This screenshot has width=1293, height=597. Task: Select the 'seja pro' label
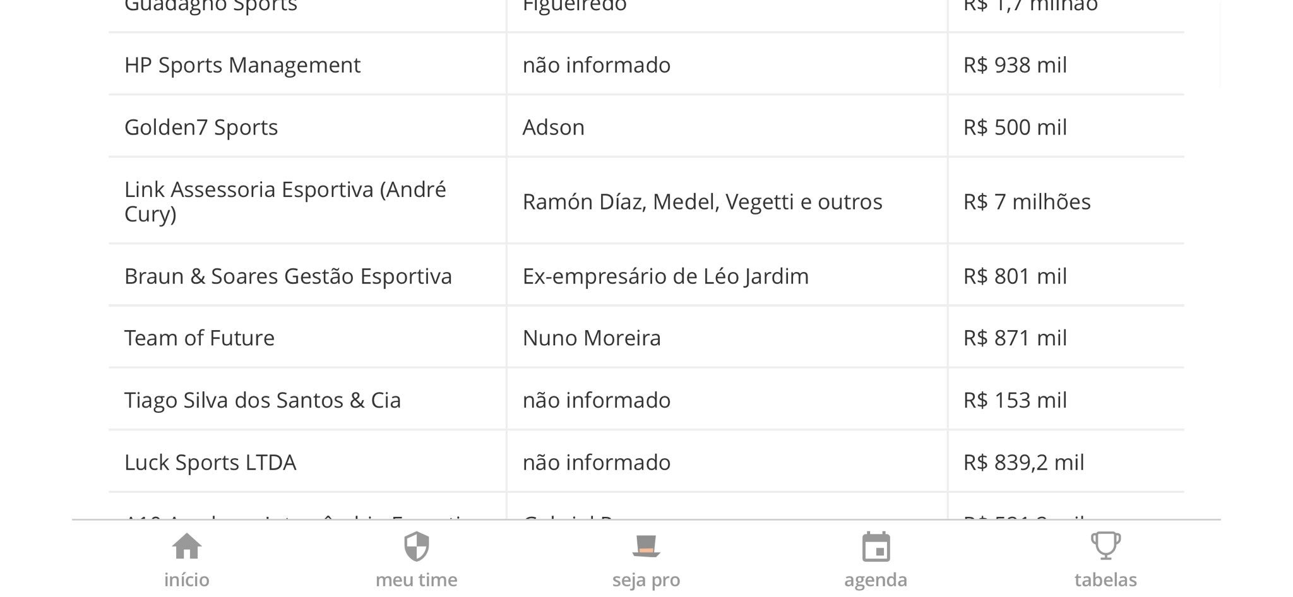tap(646, 580)
